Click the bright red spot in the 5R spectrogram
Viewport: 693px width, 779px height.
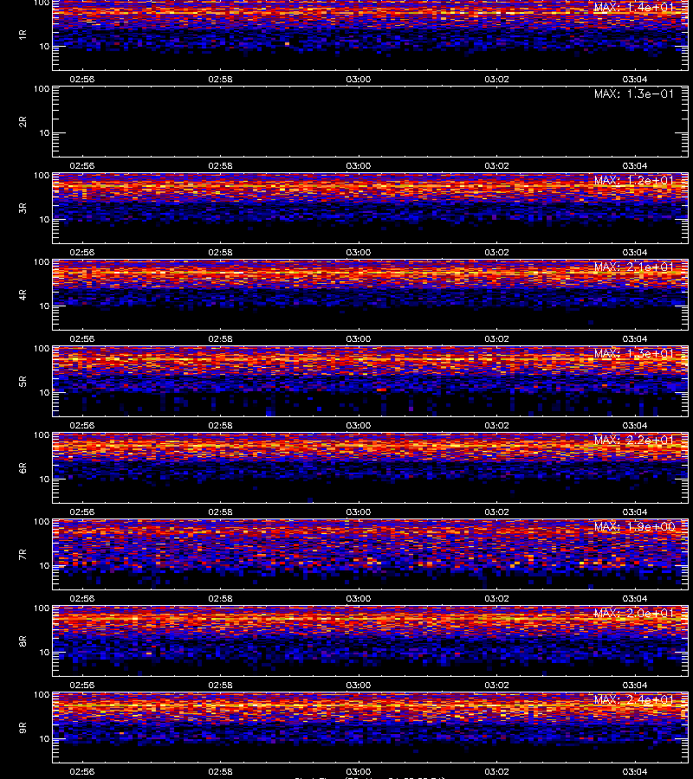(382, 390)
